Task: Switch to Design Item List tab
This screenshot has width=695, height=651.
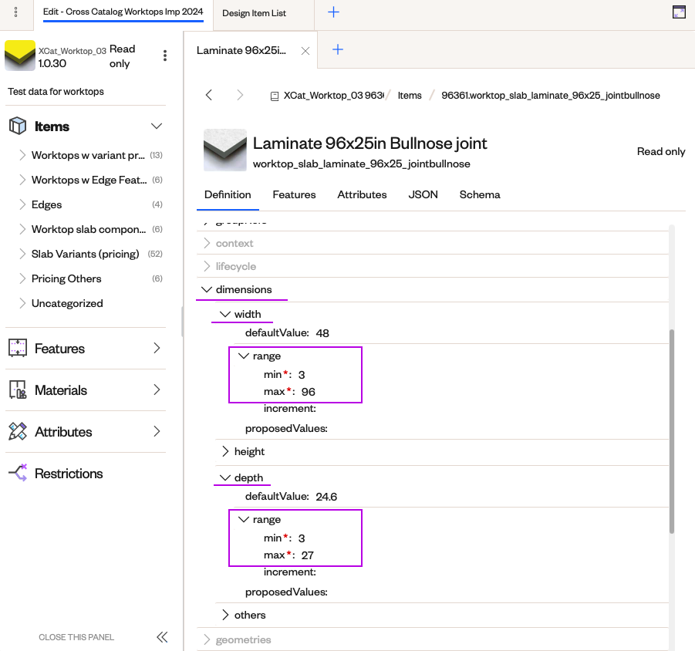Action: 254,13
